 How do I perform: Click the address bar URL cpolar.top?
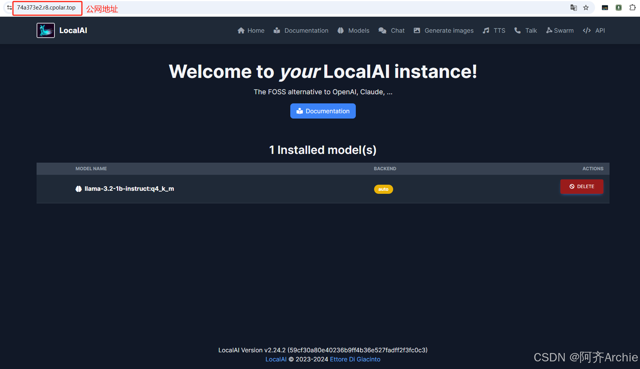click(x=46, y=8)
